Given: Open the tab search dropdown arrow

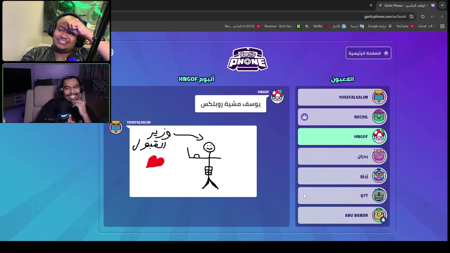Looking at the screenshot, I should point(442,5).
